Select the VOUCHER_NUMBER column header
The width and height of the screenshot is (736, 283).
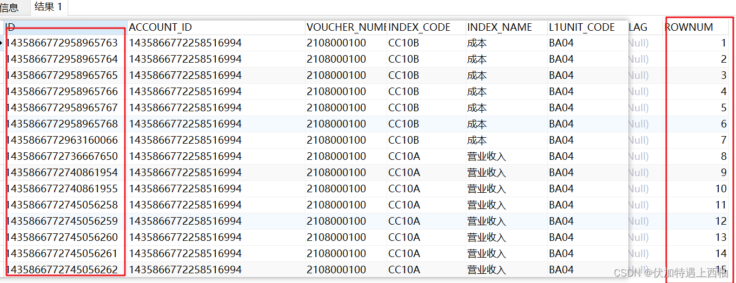346,27
